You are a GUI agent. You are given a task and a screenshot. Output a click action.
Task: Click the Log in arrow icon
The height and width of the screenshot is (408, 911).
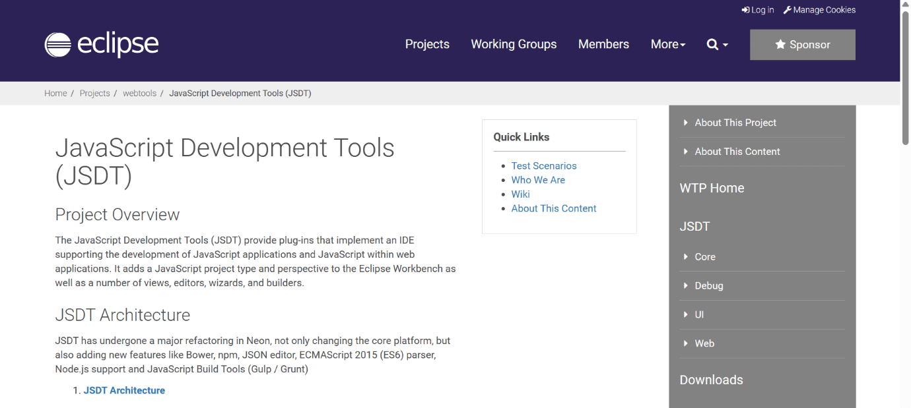click(745, 10)
